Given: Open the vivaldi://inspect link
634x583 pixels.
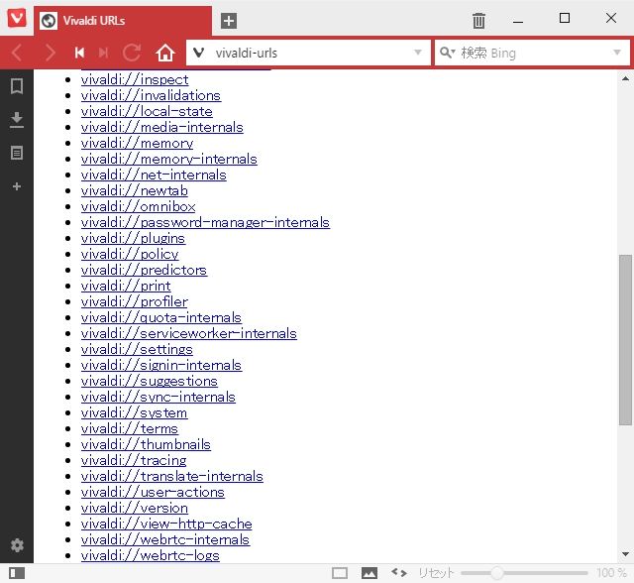Looking at the screenshot, I should click(135, 79).
